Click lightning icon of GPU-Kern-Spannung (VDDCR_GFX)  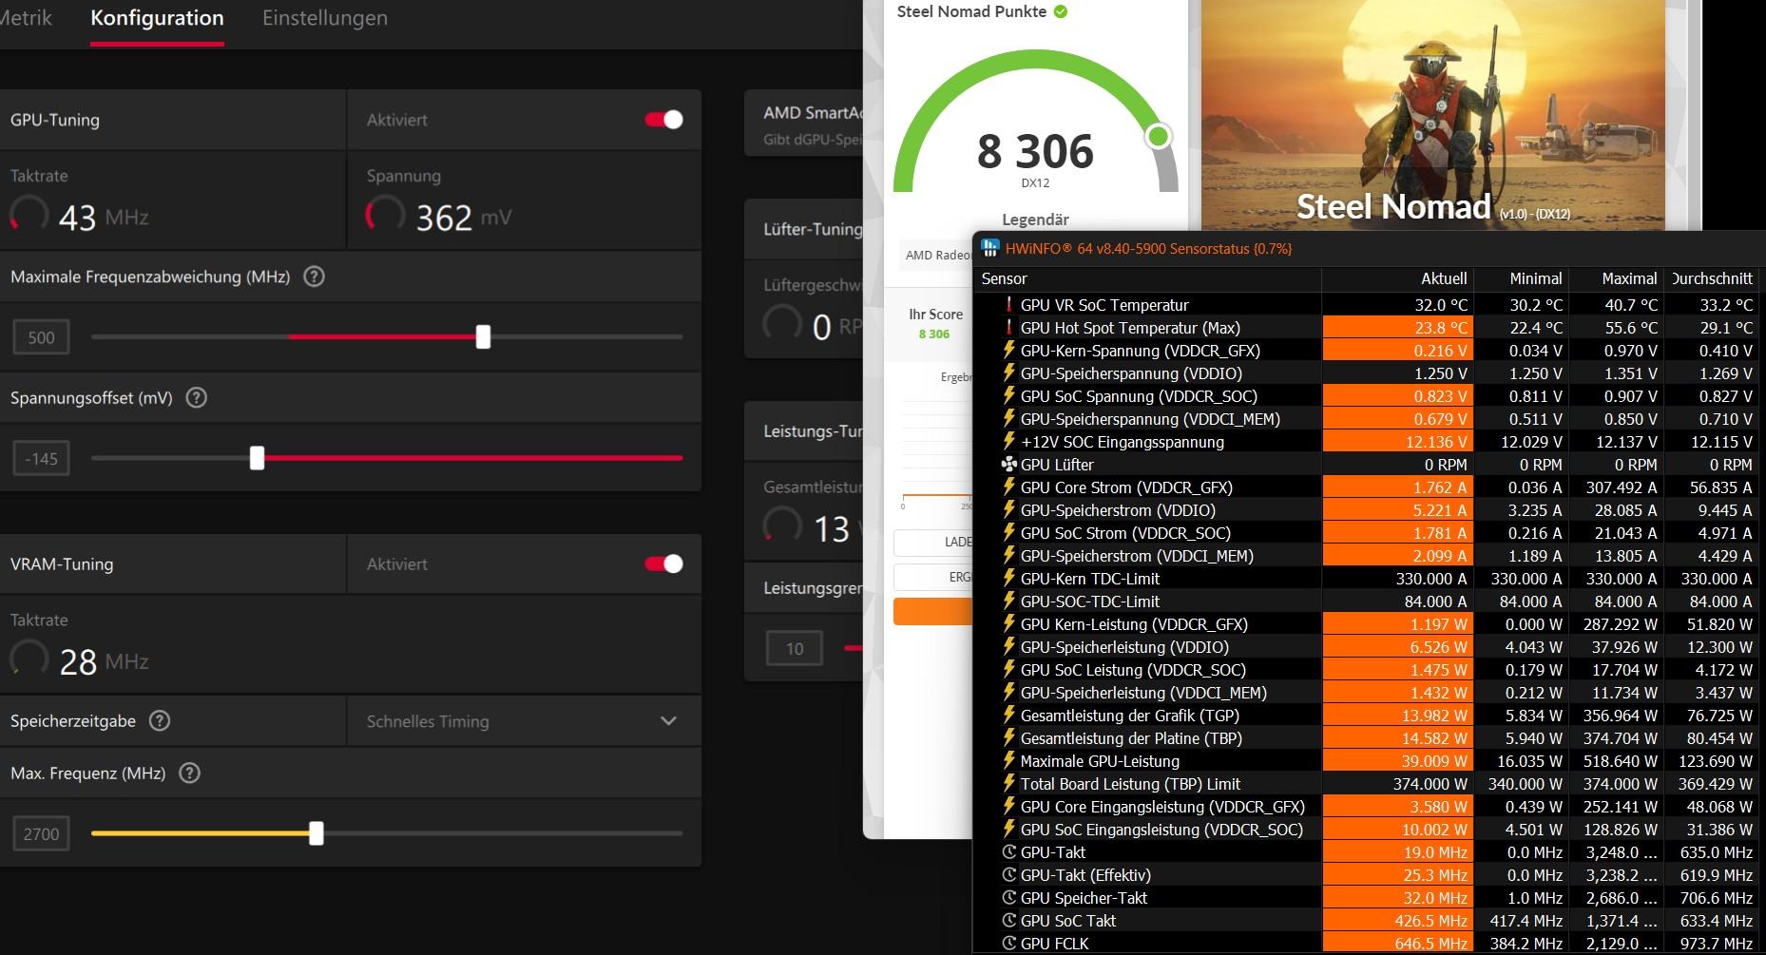1009,350
